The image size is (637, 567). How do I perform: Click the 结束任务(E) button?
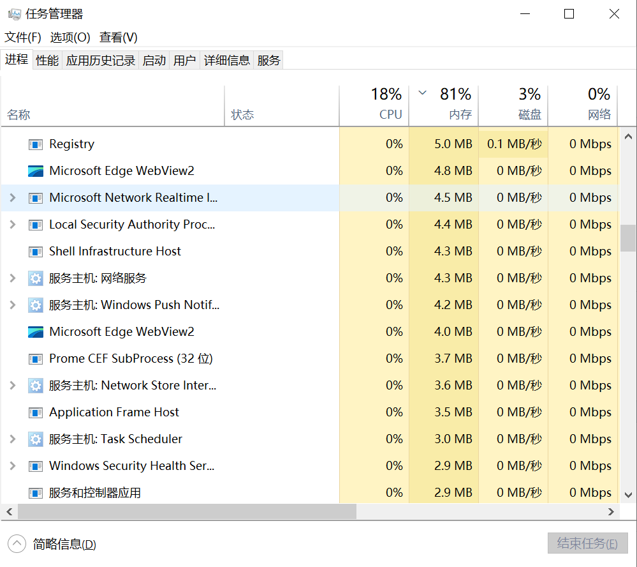(587, 543)
